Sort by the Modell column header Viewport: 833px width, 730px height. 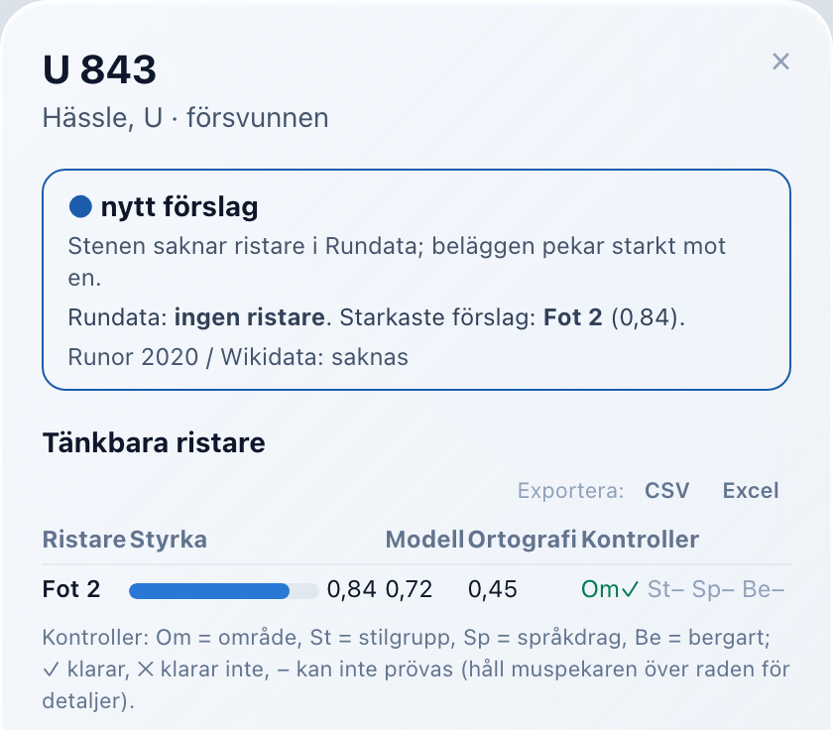(x=424, y=540)
